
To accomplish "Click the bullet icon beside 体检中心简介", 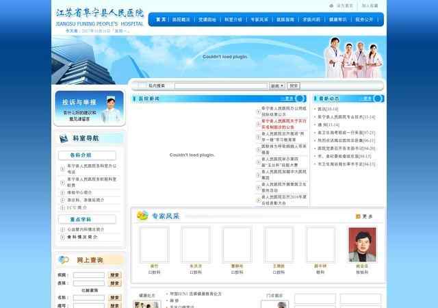I will pyautogui.click(x=62, y=192).
